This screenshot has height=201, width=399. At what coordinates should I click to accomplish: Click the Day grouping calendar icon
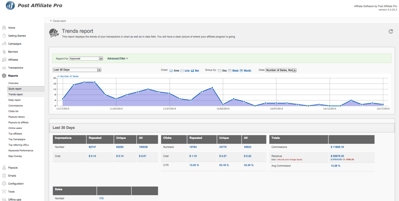(x=219, y=70)
